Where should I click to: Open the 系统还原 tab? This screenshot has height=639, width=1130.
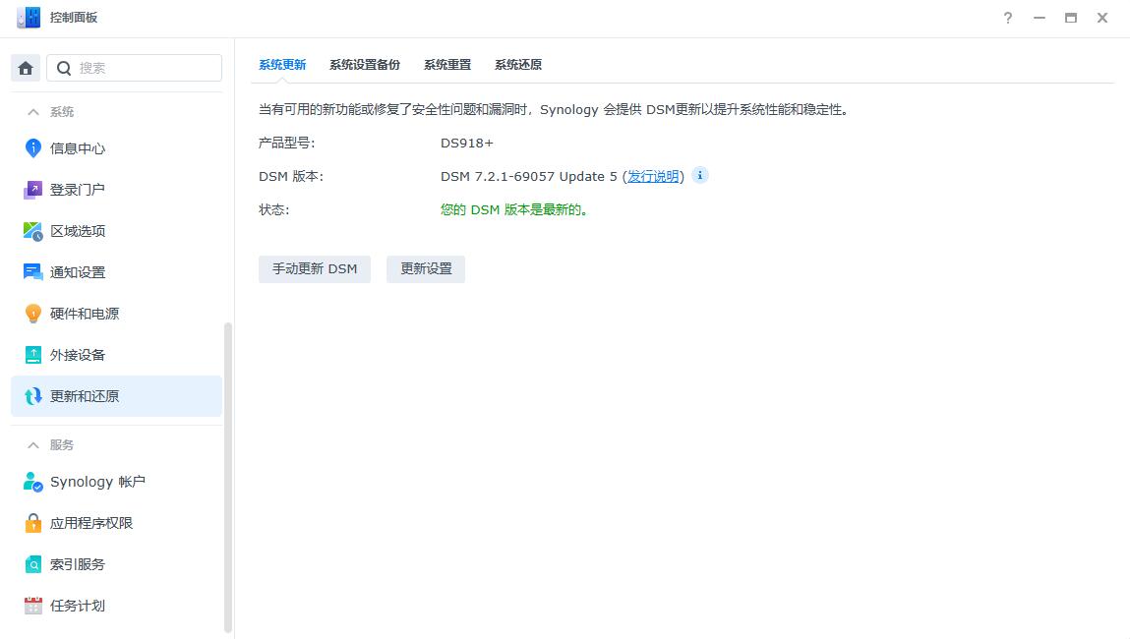[x=517, y=65]
